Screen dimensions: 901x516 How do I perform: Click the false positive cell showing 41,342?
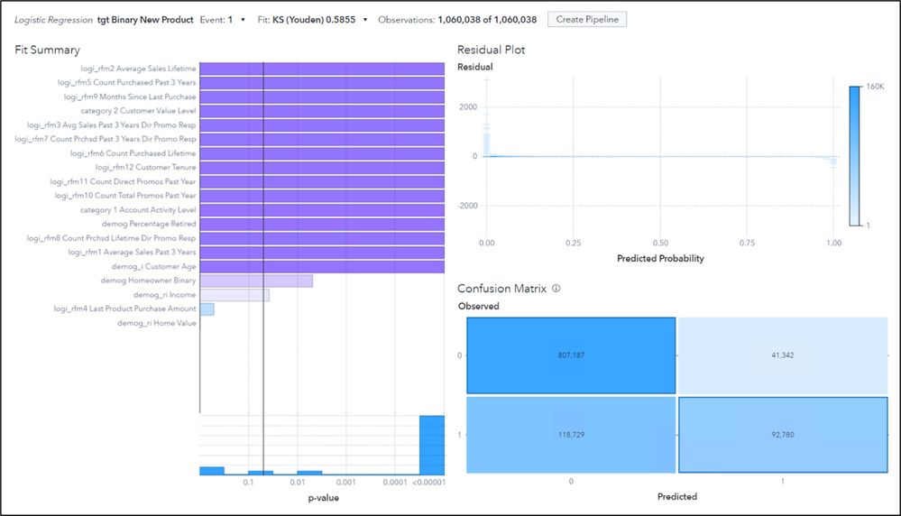781,355
